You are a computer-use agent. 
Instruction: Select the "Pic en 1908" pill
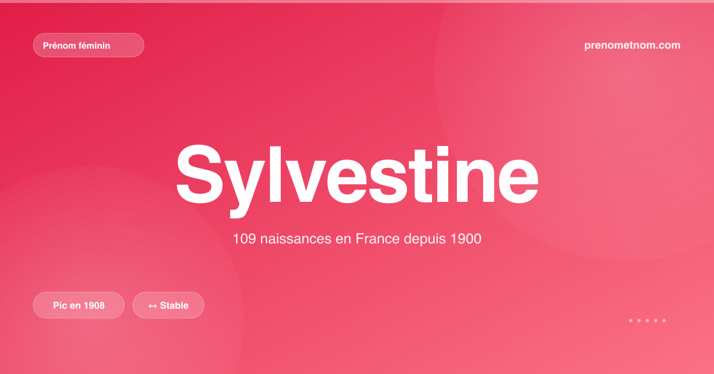[79, 305]
